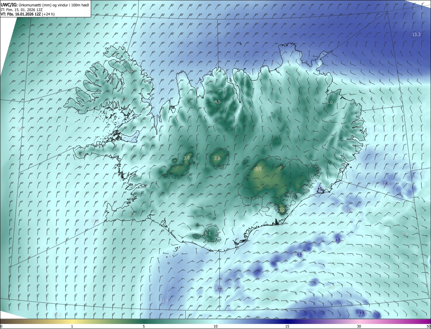Click the 1 tick label on the colour scale
The width and height of the screenshot is (431, 329).
point(72,326)
